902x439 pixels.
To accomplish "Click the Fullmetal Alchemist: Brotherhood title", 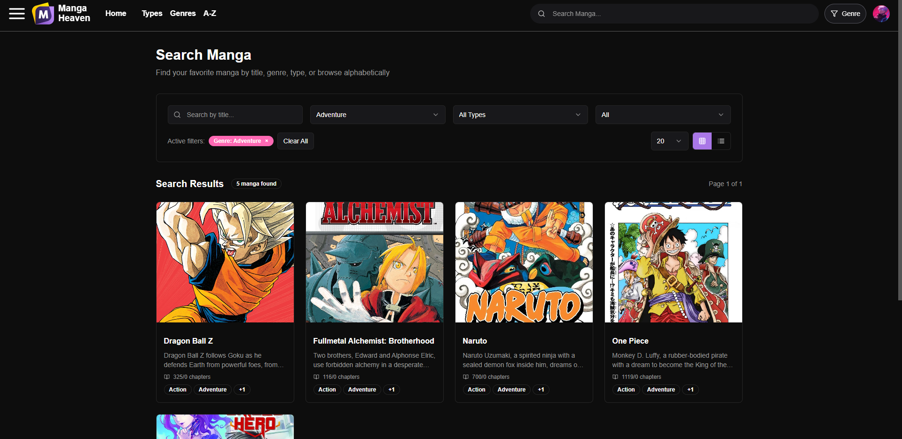I will pyautogui.click(x=374, y=341).
